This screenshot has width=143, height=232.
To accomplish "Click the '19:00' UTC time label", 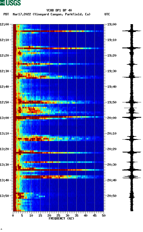I will [112, 24].
